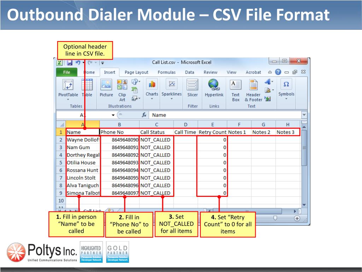Click the Shapes icon in Illustrations
Screen dimensions: 362x272
(134, 82)
